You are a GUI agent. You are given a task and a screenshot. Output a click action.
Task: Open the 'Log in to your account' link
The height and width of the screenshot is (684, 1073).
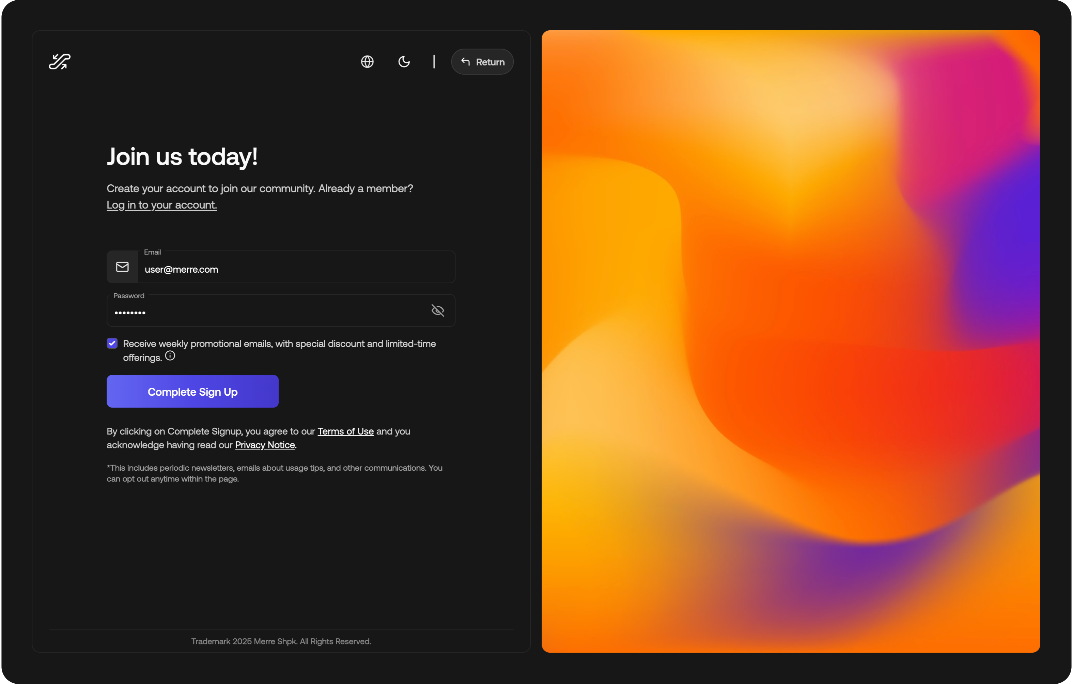(161, 205)
